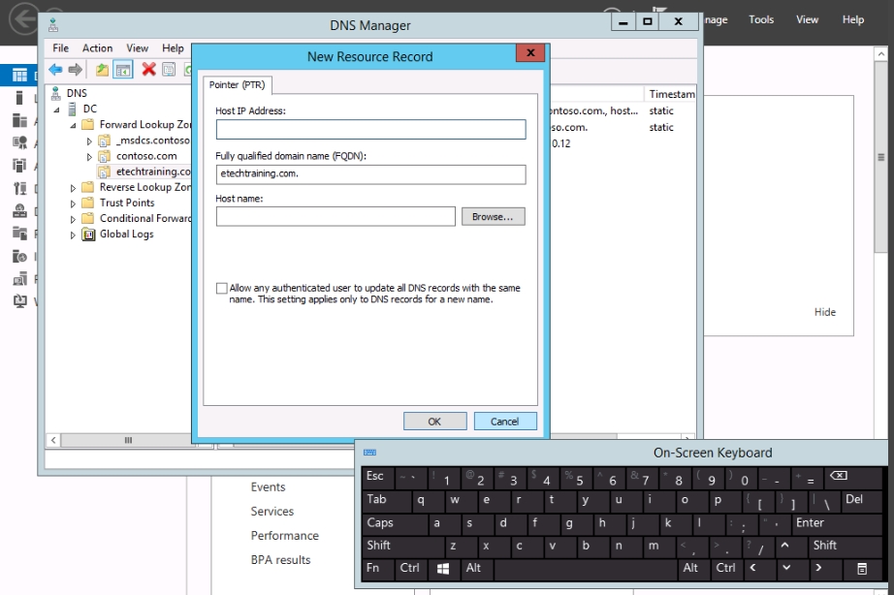Enable the allow any authenticated user checkbox

click(222, 289)
